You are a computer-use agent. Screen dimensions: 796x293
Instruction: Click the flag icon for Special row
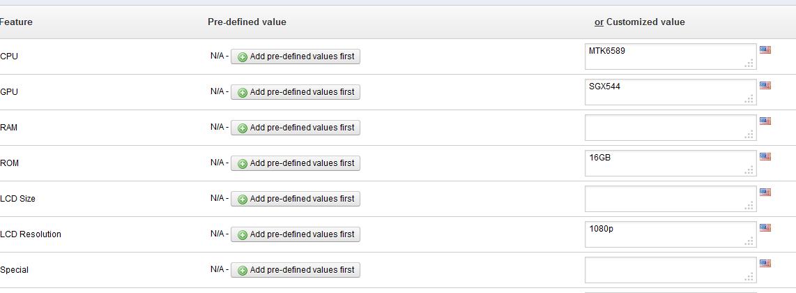point(765,264)
